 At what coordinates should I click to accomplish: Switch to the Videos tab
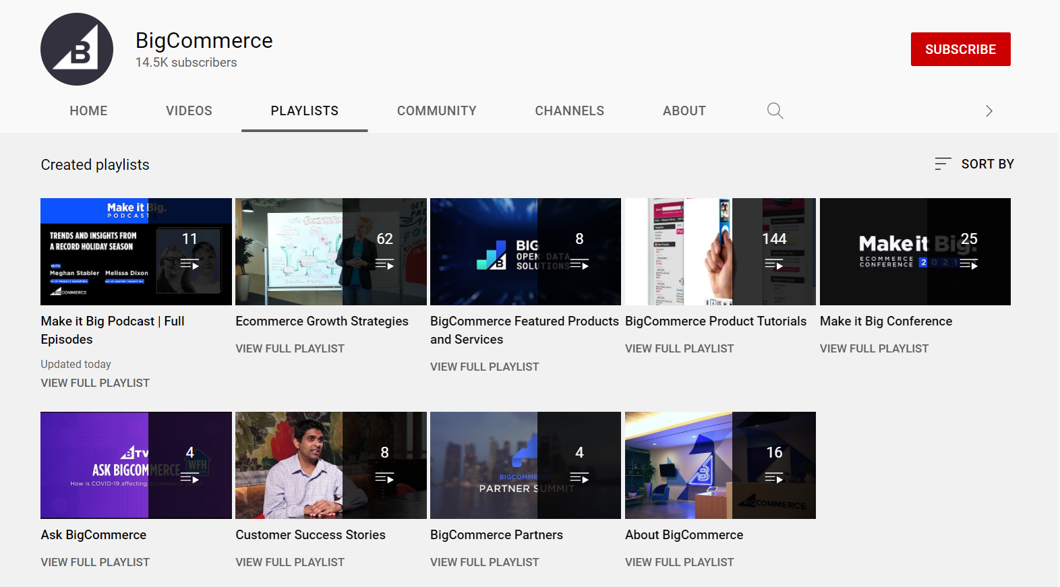point(189,111)
